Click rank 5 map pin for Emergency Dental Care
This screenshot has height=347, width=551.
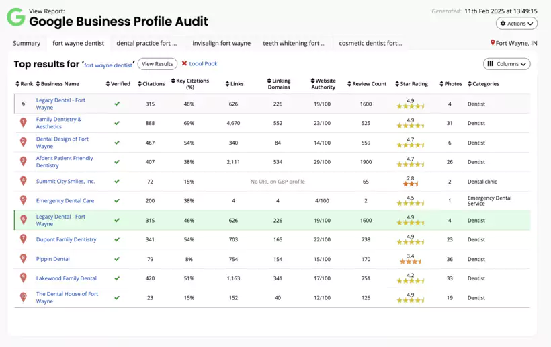point(24,200)
